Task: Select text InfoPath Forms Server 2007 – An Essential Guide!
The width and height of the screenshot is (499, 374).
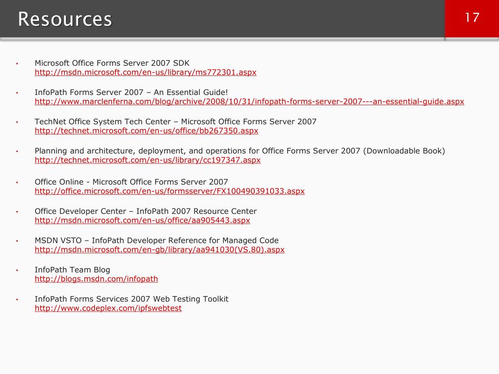Action: tap(131, 92)
